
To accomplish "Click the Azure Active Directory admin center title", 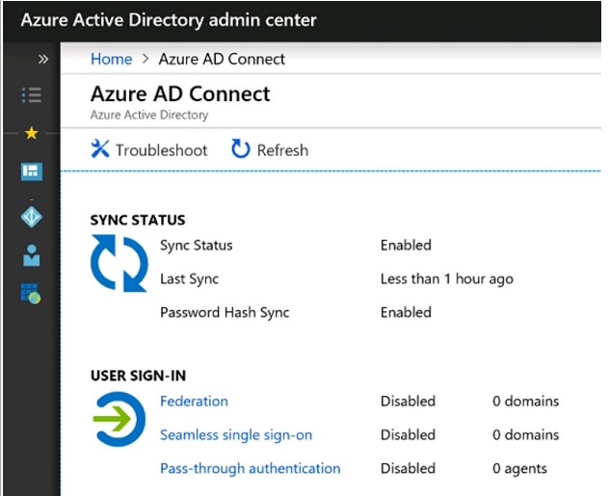I will point(169,19).
